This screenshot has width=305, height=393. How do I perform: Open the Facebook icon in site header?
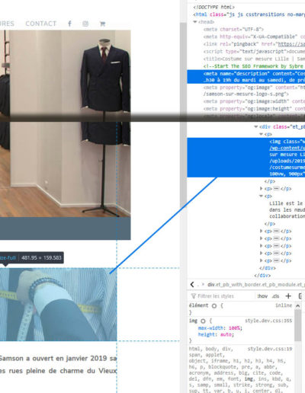pyautogui.click(x=69, y=24)
